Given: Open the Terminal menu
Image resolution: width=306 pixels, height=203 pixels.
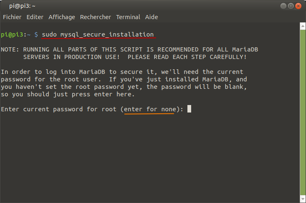Looking at the screenshot, I should (x=128, y=17).
